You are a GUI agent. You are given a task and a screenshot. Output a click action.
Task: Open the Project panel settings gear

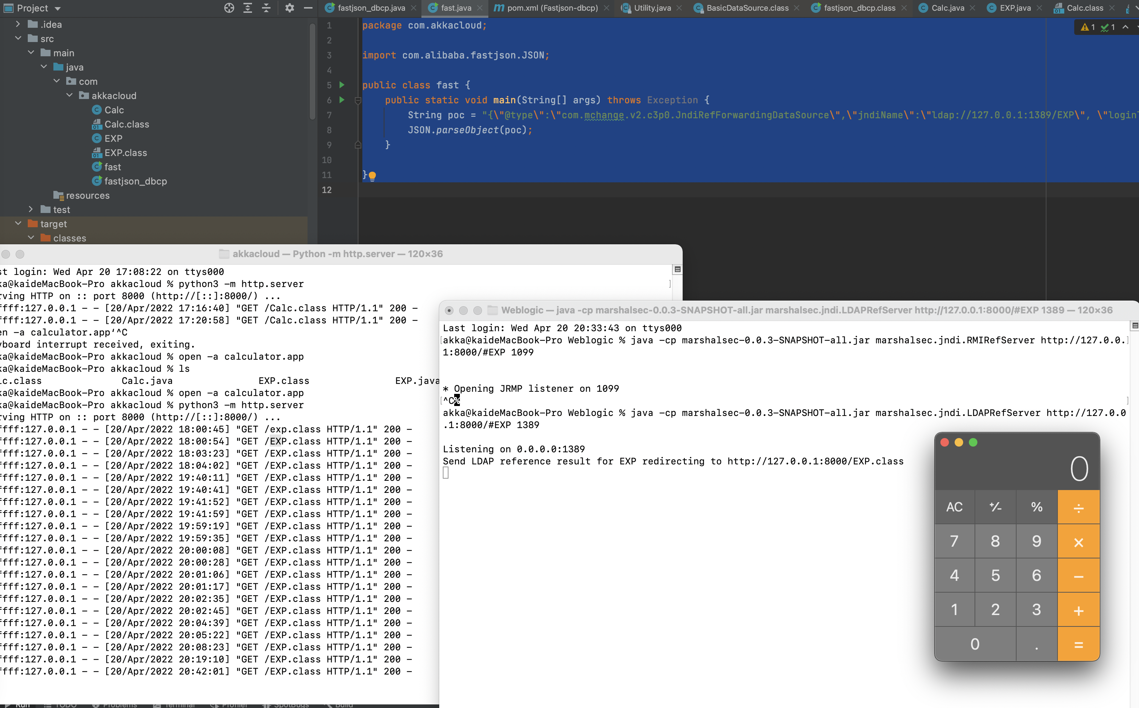click(290, 8)
